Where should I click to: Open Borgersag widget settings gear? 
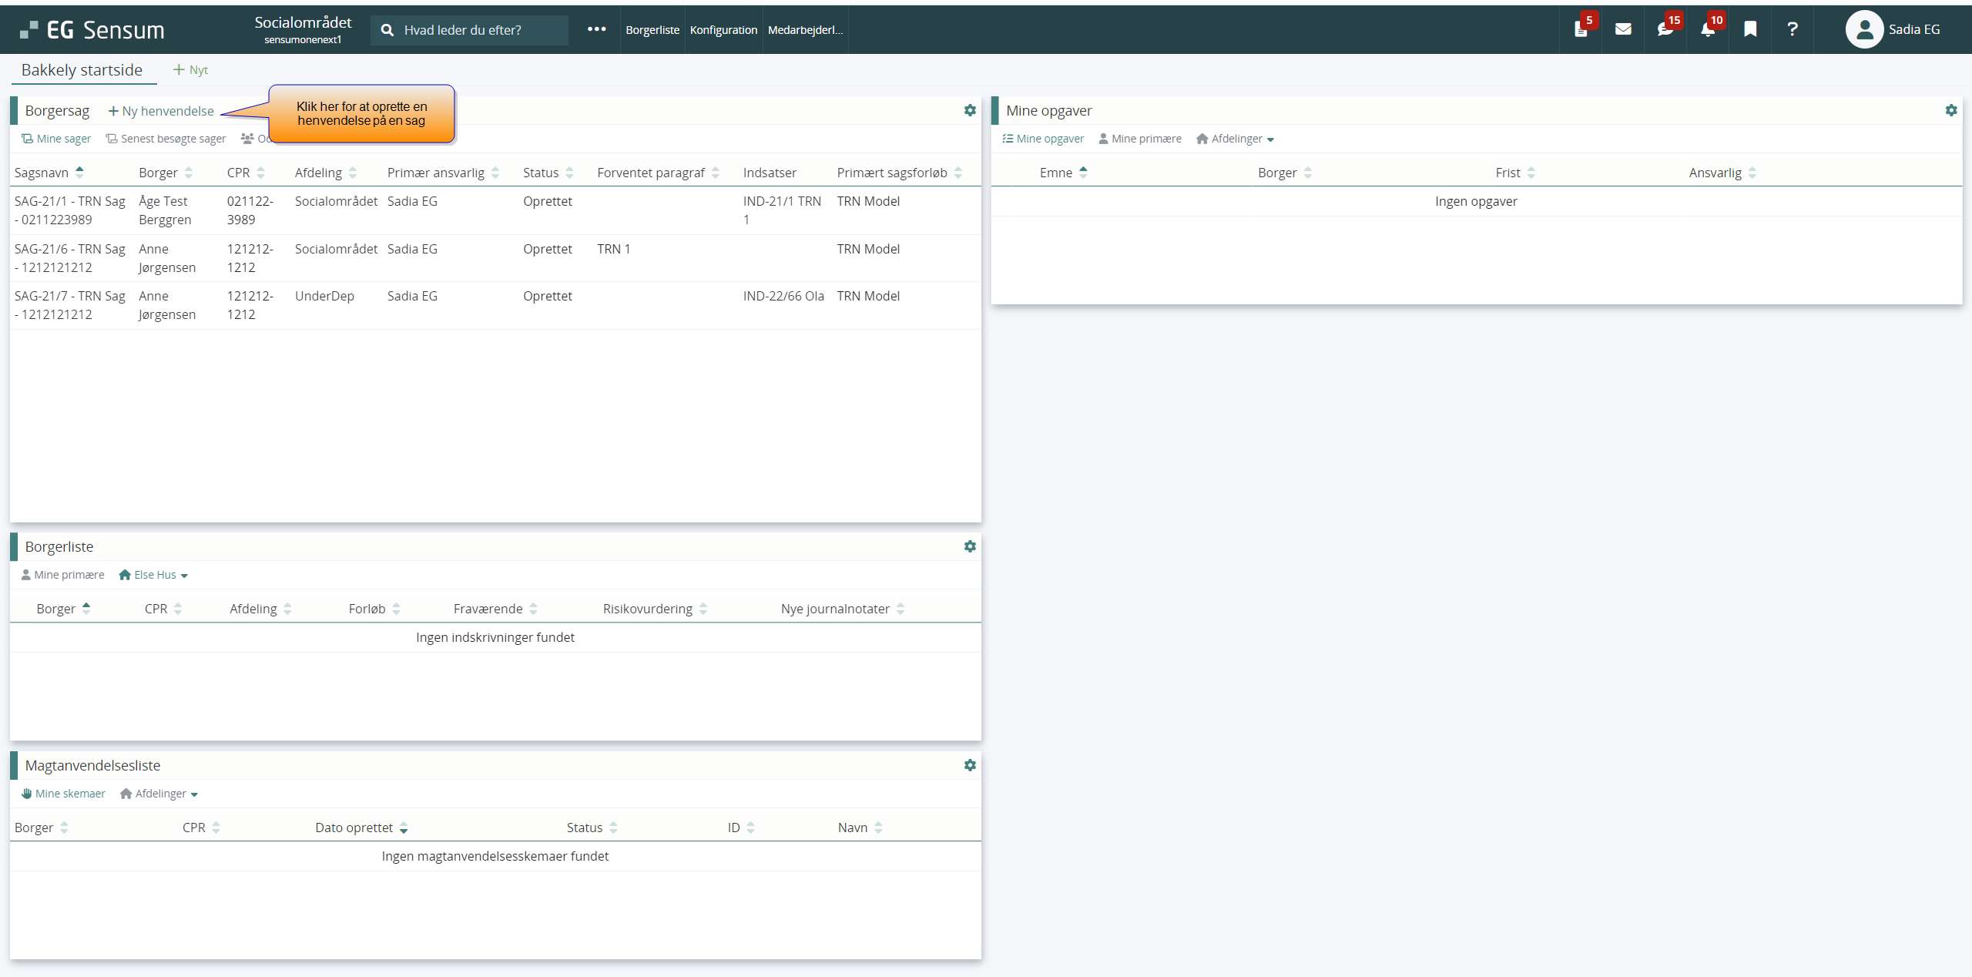(x=970, y=110)
